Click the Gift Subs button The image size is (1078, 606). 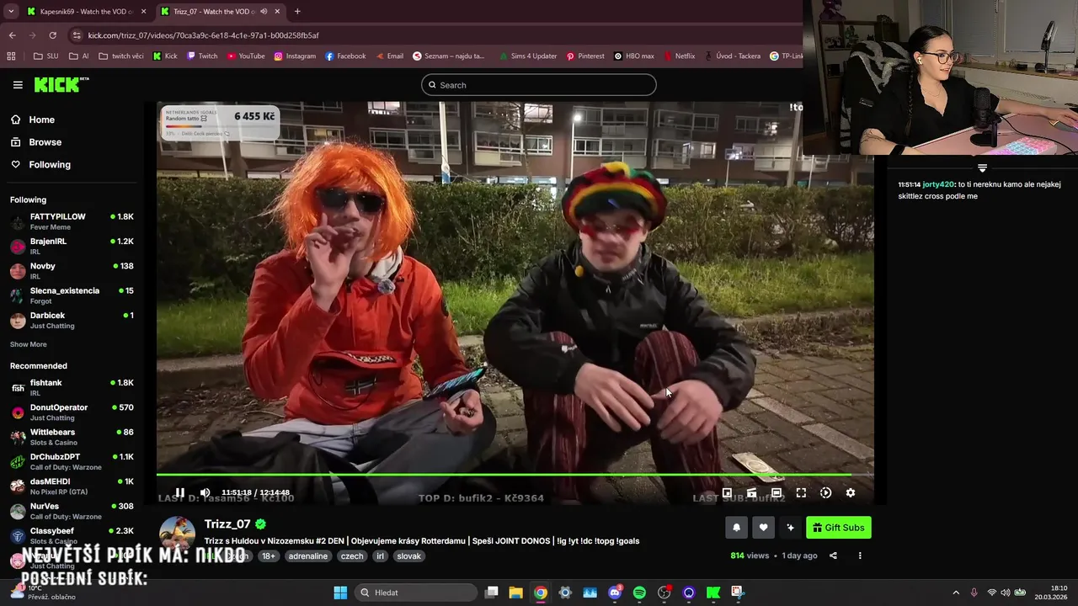pyautogui.click(x=839, y=528)
